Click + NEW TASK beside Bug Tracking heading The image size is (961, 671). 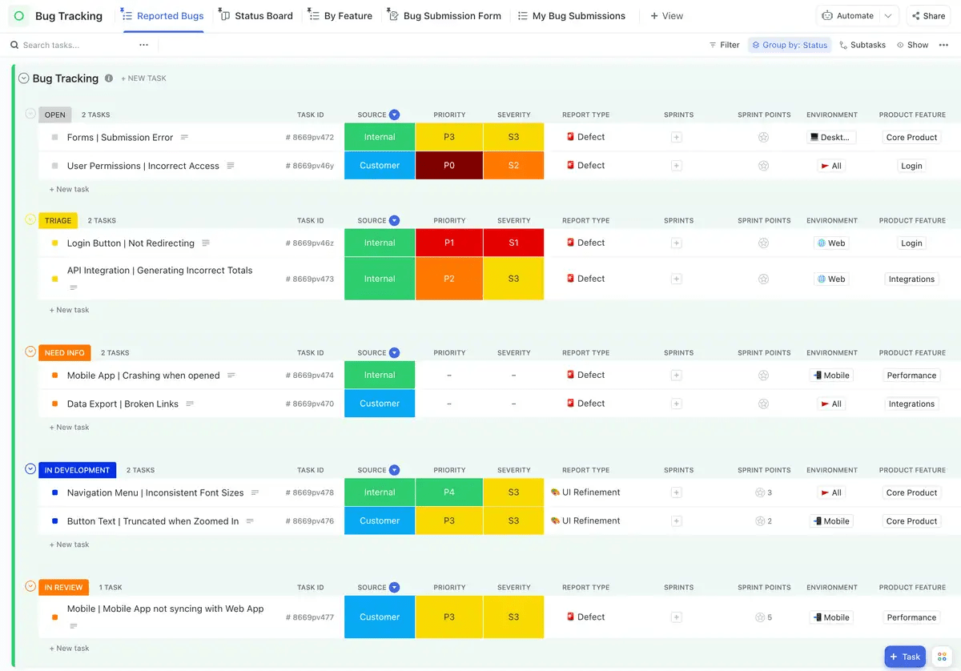click(x=143, y=78)
